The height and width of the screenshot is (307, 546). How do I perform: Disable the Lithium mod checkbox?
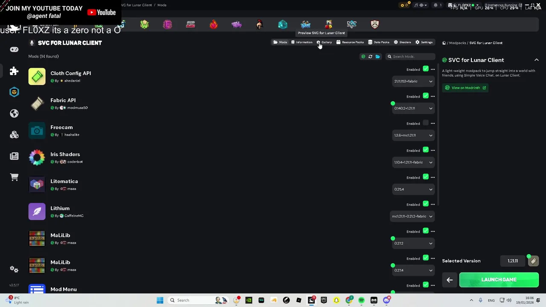point(426,204)
